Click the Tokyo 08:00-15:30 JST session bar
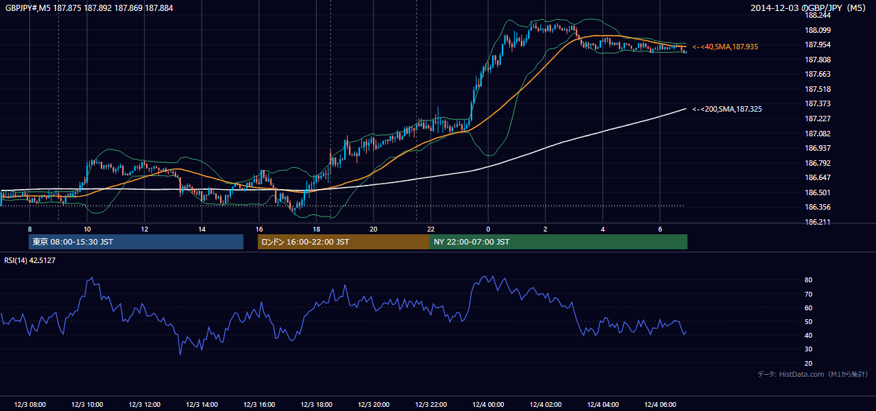Image resolution: width=876 pixels, height=411 pixels. tap(136, 242)
